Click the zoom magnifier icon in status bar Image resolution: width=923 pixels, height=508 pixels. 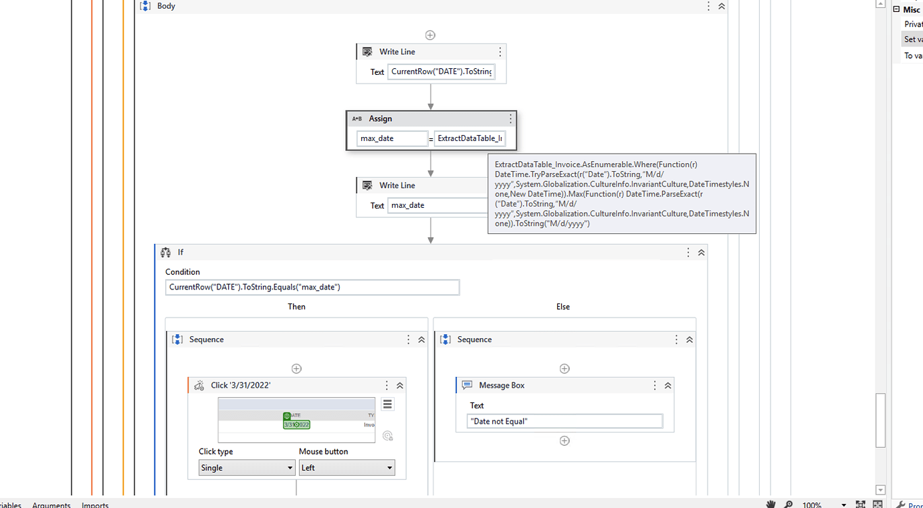point(789,504)
